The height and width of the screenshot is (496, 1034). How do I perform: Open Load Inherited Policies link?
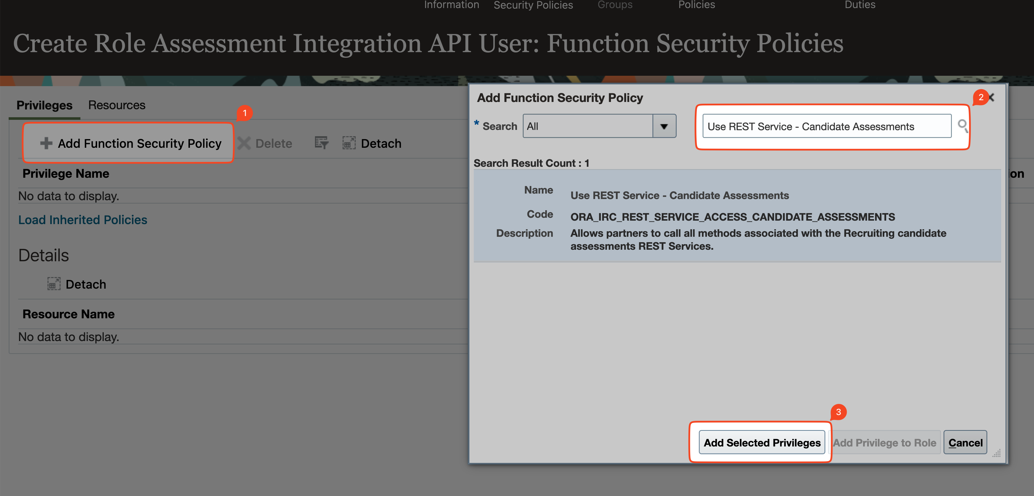click(83, 220)
